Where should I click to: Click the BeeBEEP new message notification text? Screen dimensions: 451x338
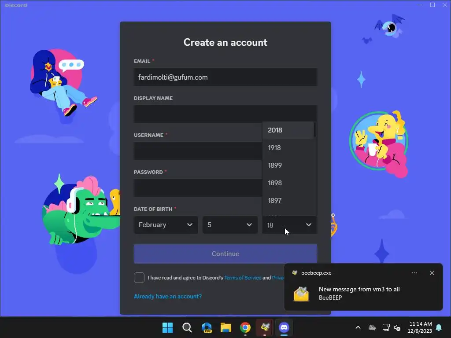click(359, 290)
